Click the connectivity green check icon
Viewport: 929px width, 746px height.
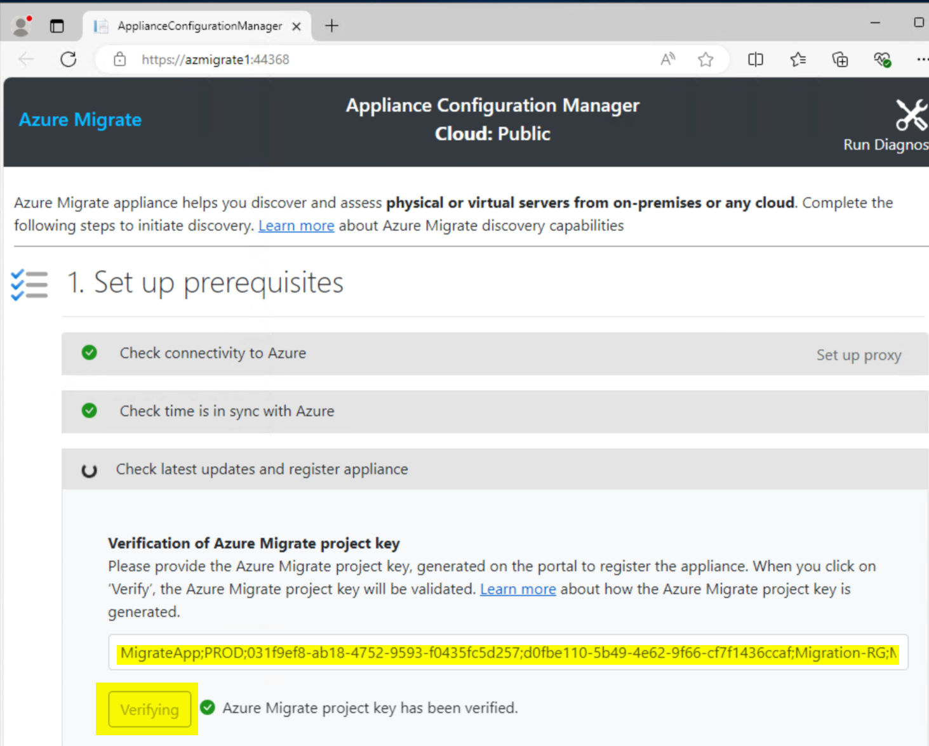point(90,353)
